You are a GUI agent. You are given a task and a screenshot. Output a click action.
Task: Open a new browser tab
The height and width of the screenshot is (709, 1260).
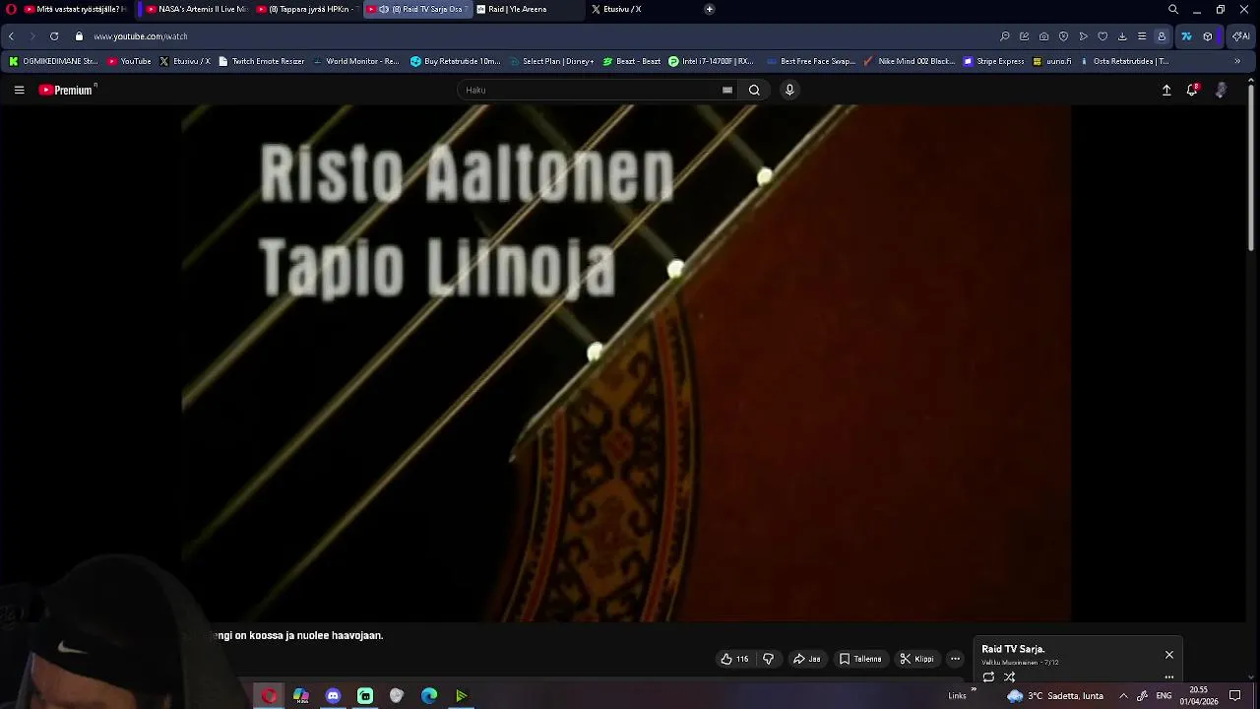(x=710, y=9)
